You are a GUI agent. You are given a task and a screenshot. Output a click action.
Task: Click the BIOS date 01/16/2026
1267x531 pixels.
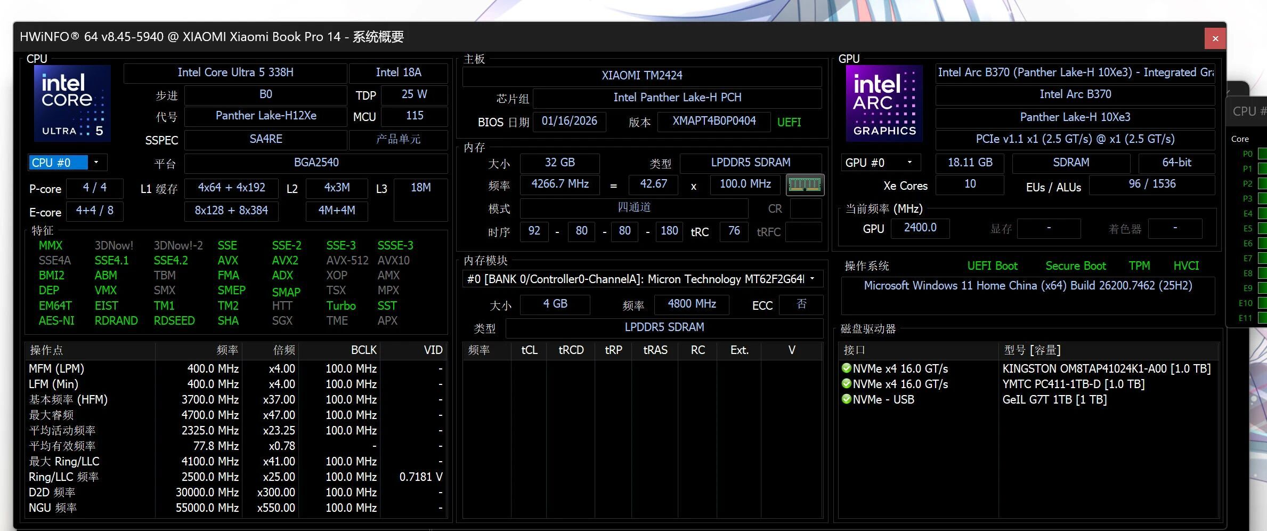click(x=570, y=121)
